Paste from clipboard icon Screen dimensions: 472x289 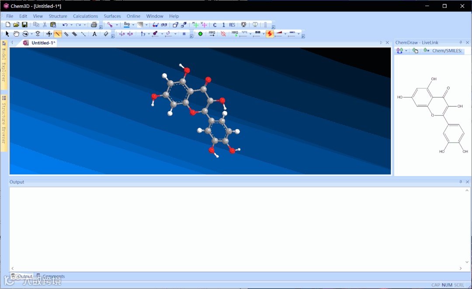point(53,25)
